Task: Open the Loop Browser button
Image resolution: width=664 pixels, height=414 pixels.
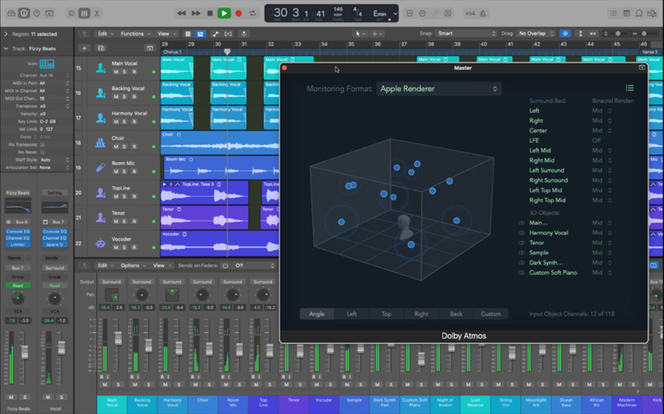Action: pos(639,13)
